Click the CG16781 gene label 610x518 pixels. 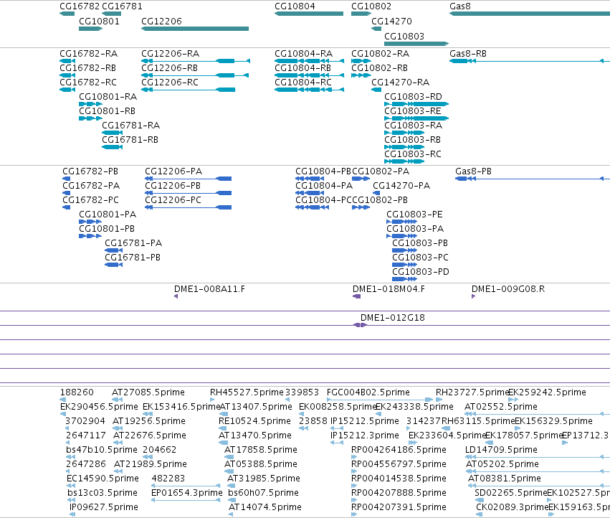click(122, 6)
